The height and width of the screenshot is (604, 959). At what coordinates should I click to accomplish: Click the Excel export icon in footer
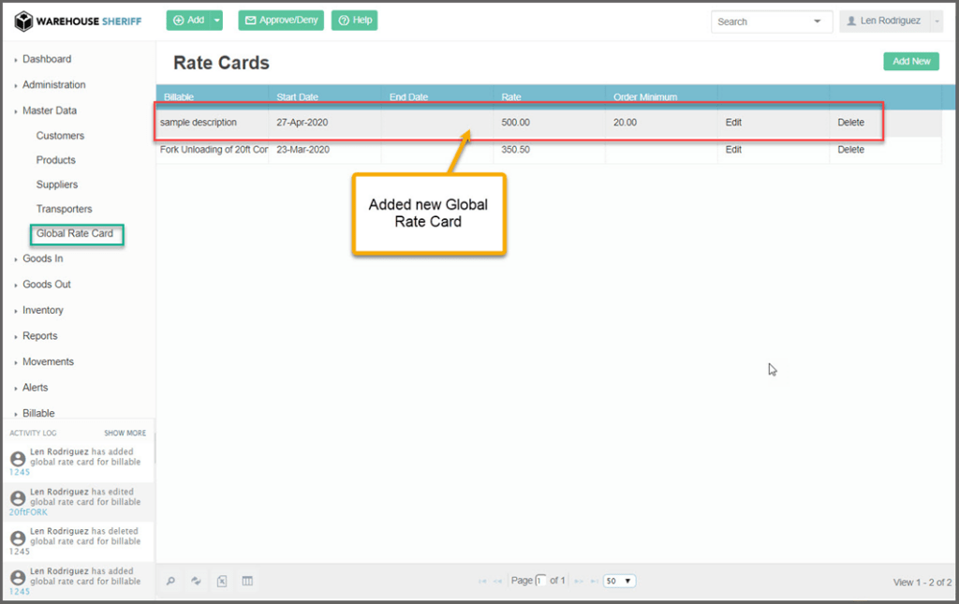[222, 581]
